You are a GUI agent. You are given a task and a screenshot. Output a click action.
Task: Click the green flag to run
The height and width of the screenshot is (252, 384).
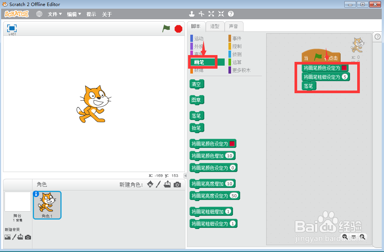(x=166, y=28)
